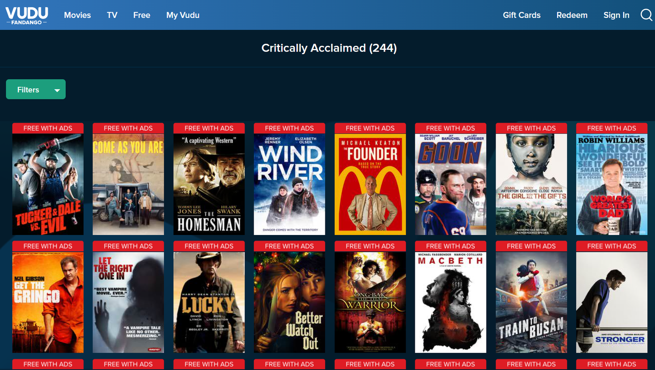
Task: Click the Vudu Fandango logo
Action: pos(27,15)
